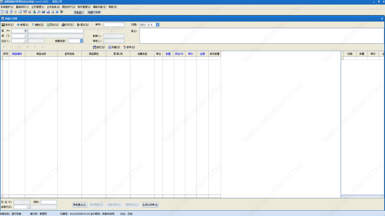The width and height of the screenshot is (385, 216).
Task: Click the 审核通过 approve button
Action: pos(80,205)
